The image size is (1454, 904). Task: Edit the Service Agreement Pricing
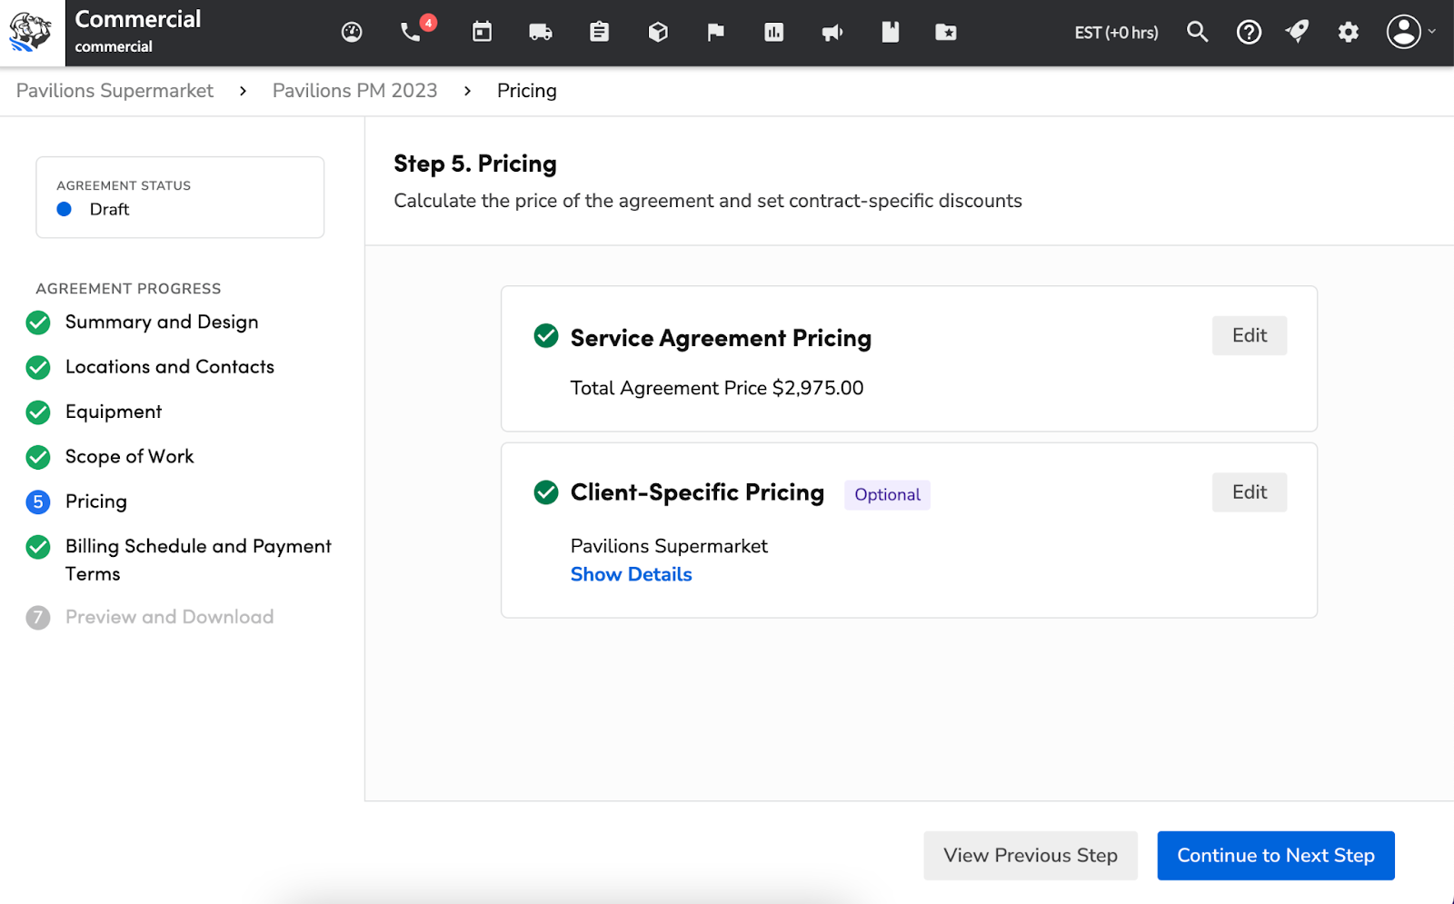click(x=1249, y=334)
